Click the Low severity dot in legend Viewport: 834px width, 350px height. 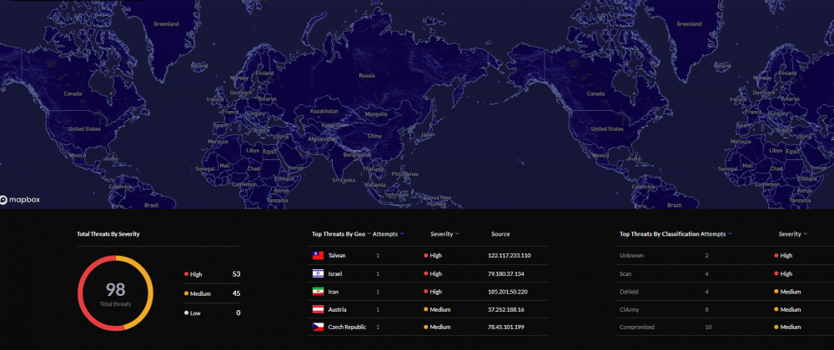click(x=186, y=312)
